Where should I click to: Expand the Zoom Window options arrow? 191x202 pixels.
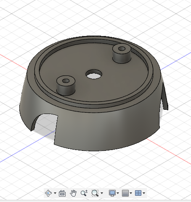click(102, 193)
